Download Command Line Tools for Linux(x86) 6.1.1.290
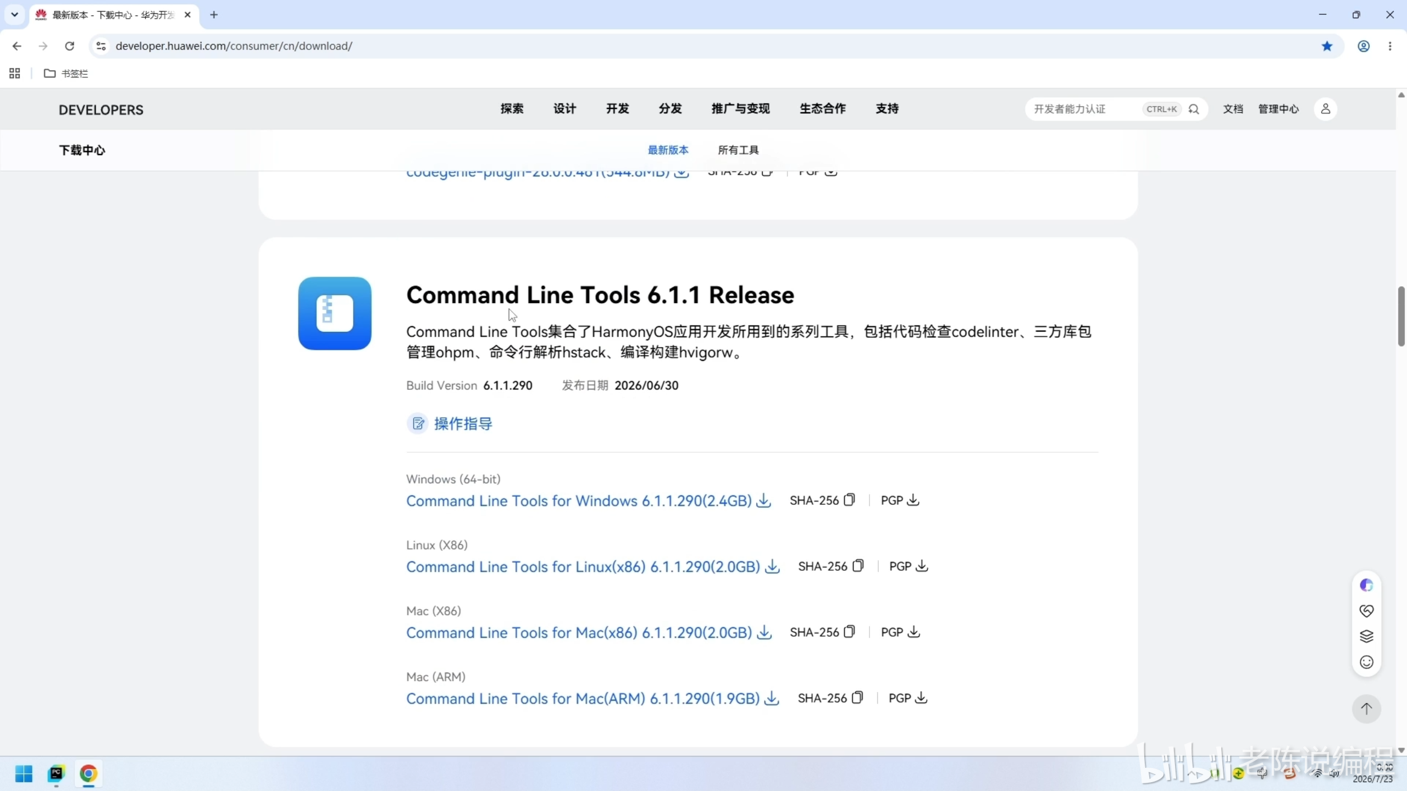Image resolution: width=1407 pixels, height=791 pixels. [592, 567]
